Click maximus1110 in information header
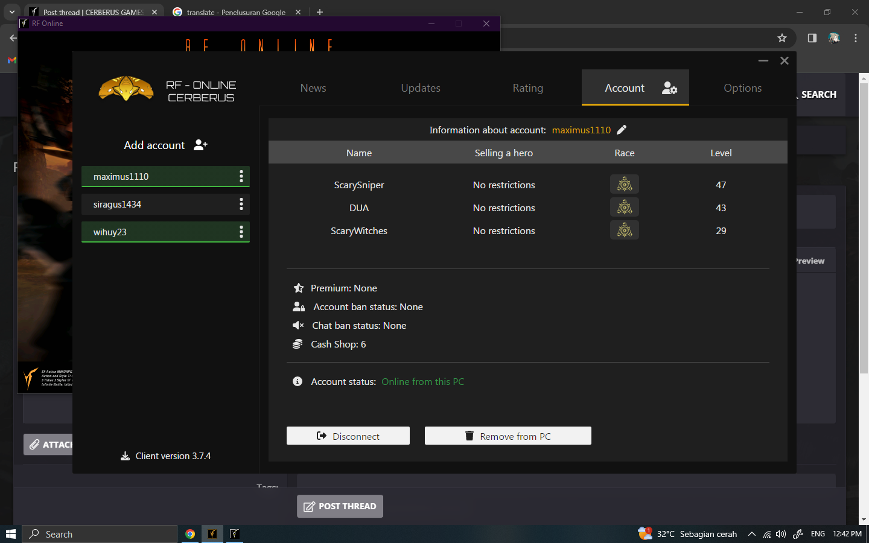Screen dimensions: 869x543 click(581, 130)
